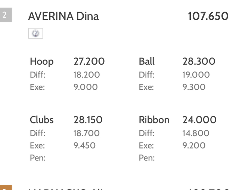
Task: Click the bronze rank badge at bottom
Action: click(6, 188)
